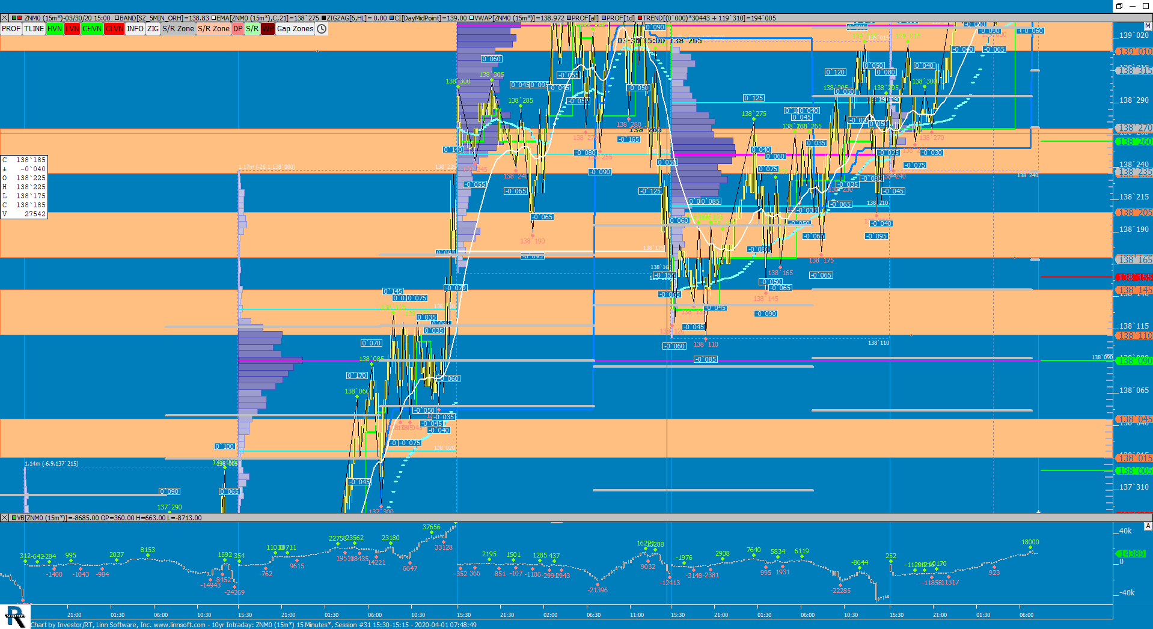Click the volume value 27542 in data box
The image size is (1153, 629).
click(x=35, y=214)
